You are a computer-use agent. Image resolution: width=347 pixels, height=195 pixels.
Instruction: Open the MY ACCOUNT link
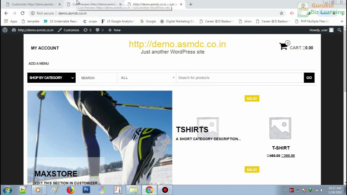click(x=45, y=48)
